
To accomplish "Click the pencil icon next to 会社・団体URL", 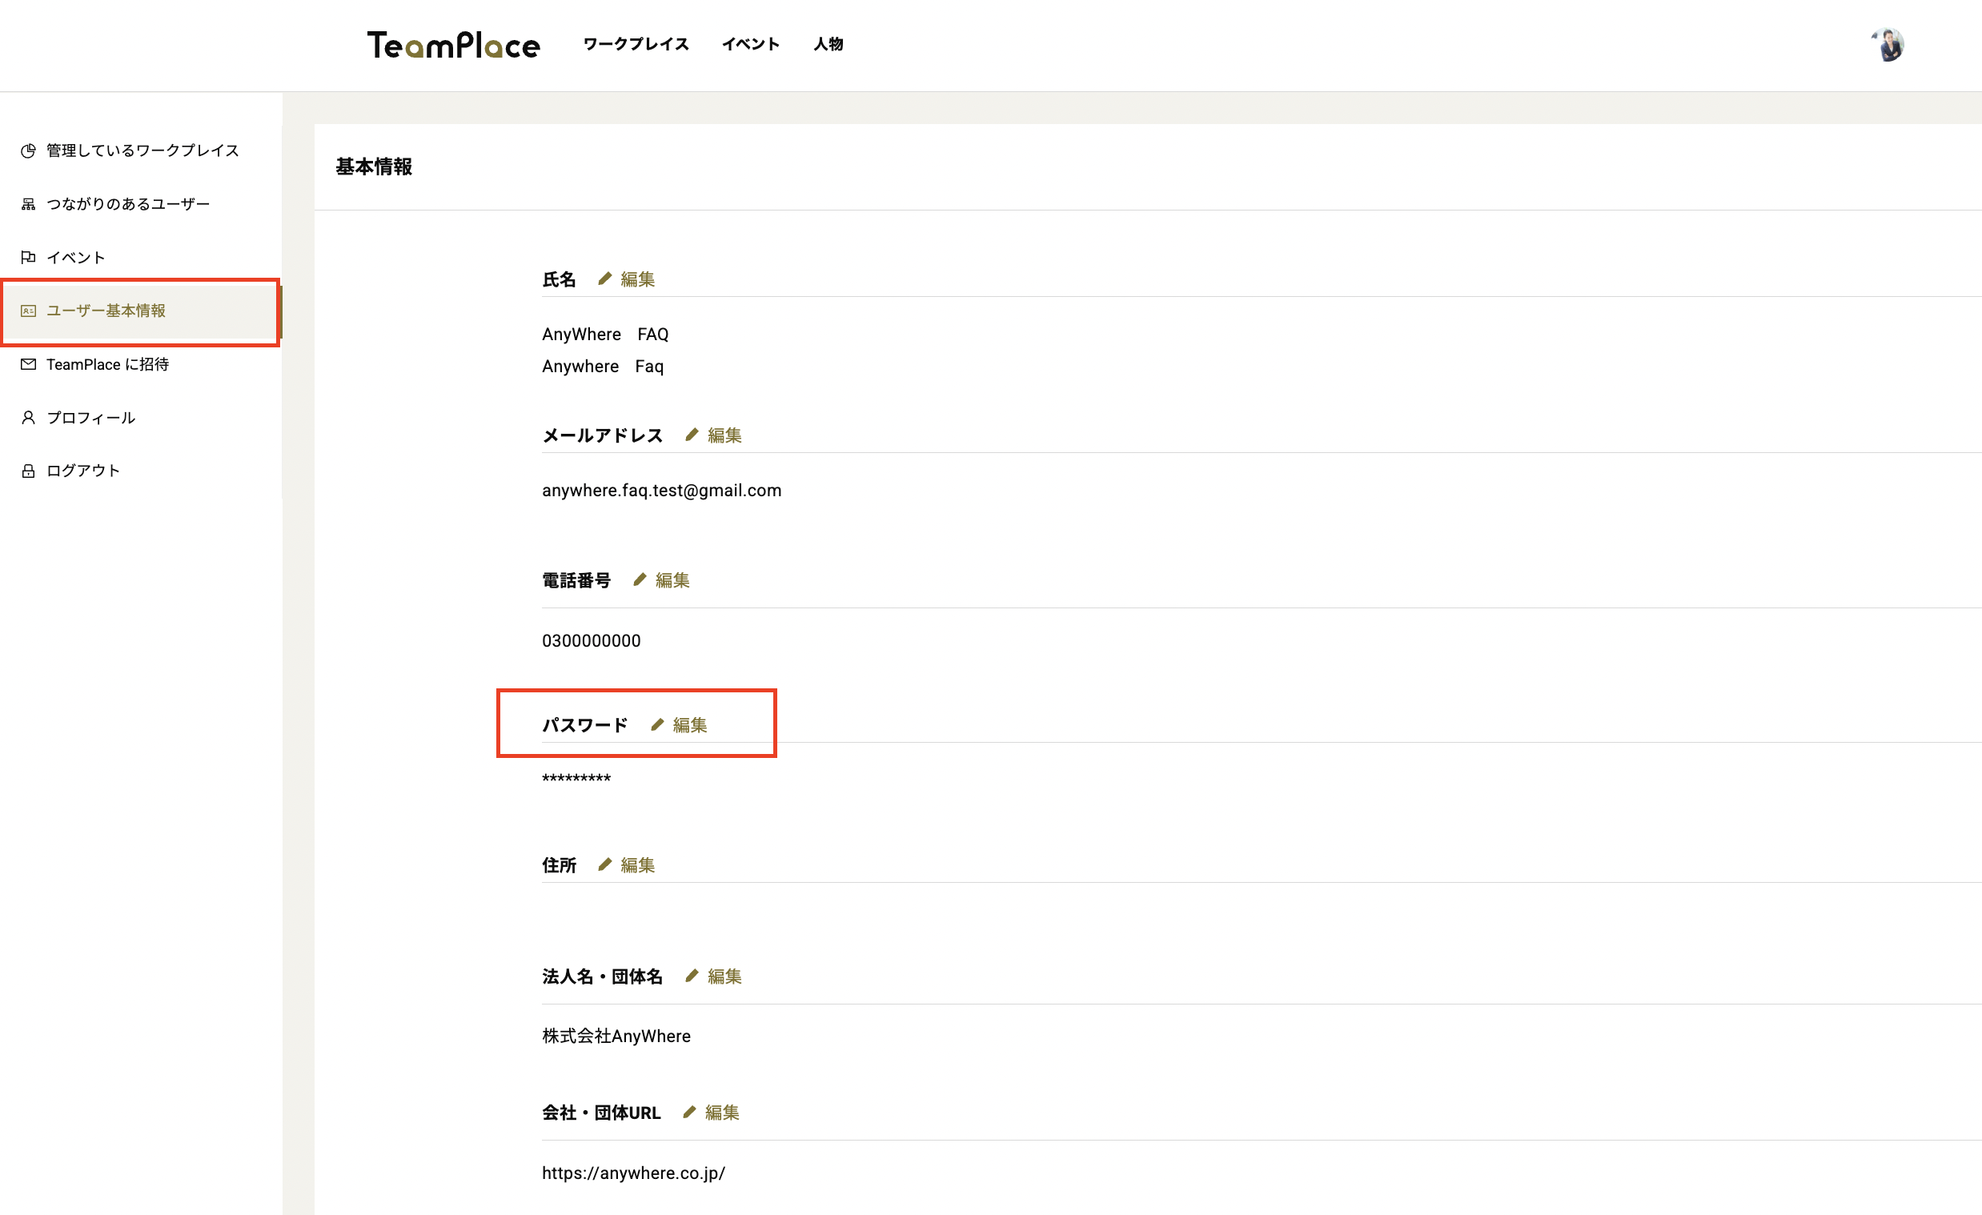I will 689,1112.
